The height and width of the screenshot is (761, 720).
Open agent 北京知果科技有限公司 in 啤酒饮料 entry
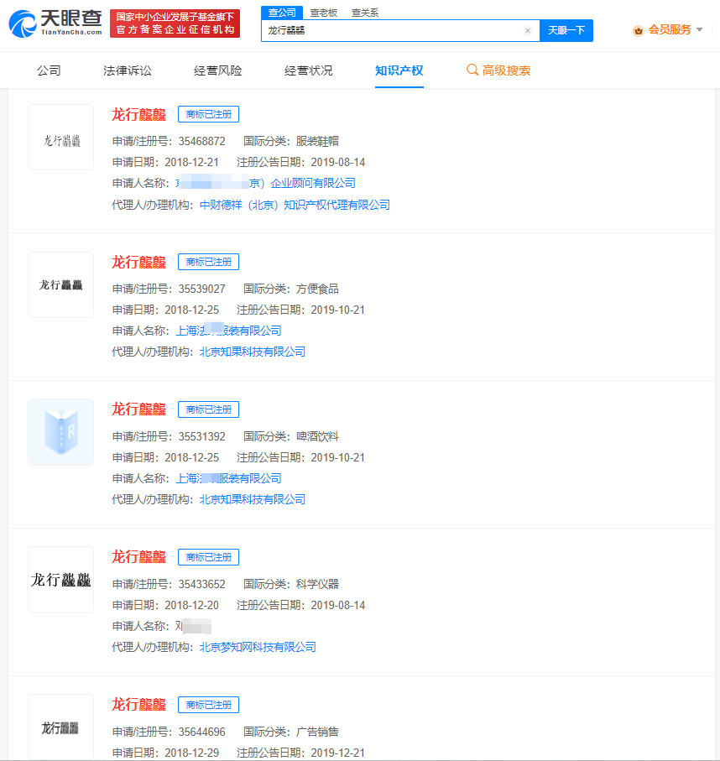(x=253, y=499)
